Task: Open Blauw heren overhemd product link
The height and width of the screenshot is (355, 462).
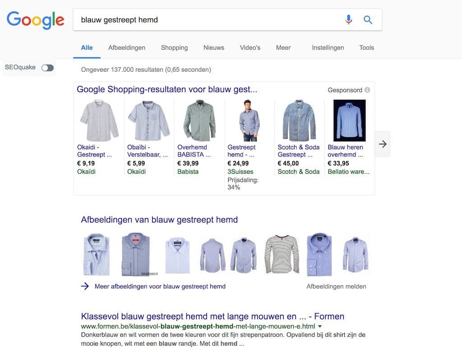Action: point(345,151)
